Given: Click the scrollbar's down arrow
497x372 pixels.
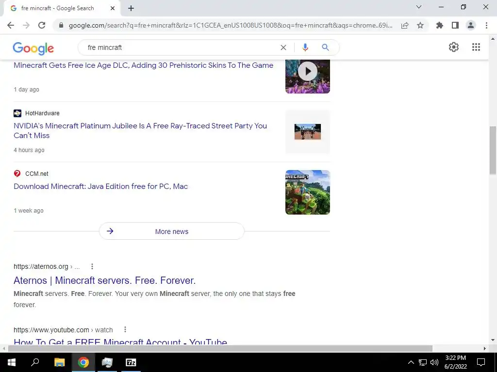Looking at the screenshot, I should tap(493, 341).
